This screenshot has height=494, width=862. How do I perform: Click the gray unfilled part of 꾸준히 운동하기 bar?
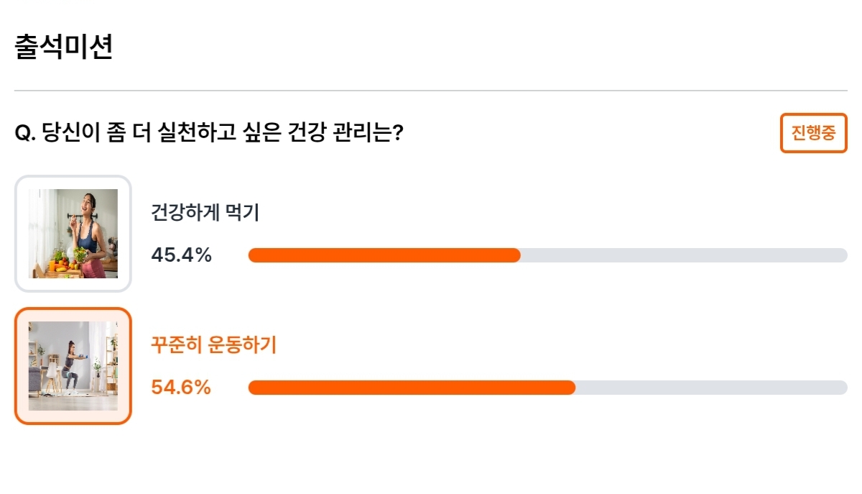pyautogui.click(x=712, y=388)
